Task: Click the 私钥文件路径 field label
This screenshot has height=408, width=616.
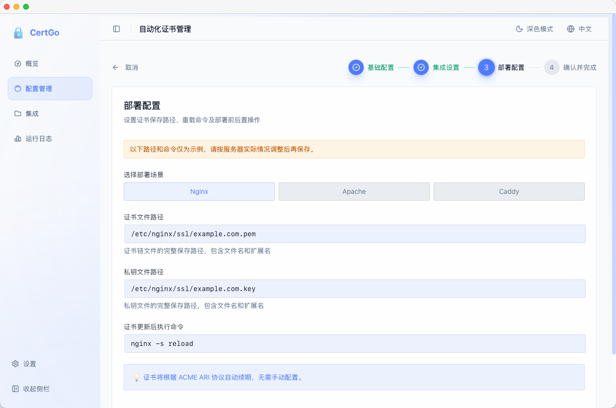Action: (x=143, y=272)
